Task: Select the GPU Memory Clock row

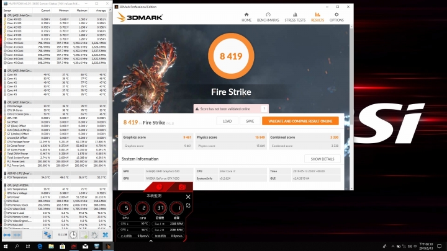Action: click(x=55, y=205)
